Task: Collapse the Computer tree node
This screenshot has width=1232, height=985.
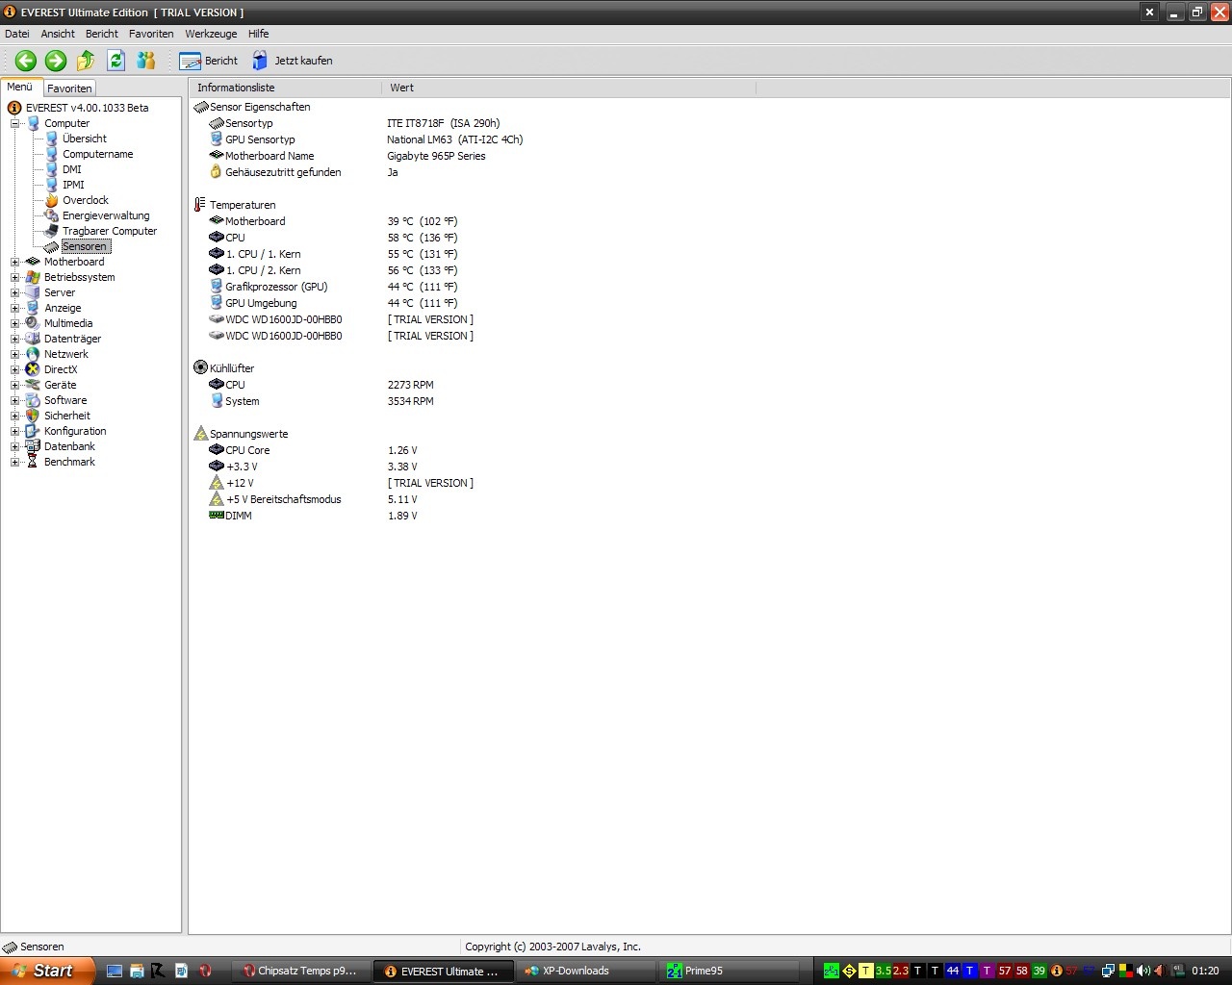Action: click(15, 123)
